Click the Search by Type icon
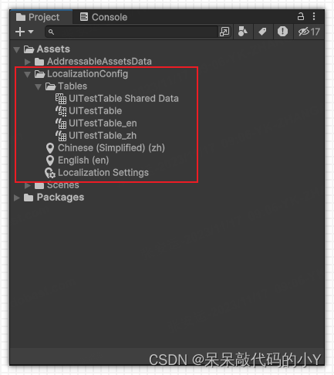The height and width of the screenshot is (375, 334). pyautogui.click(x=243, y=32)
